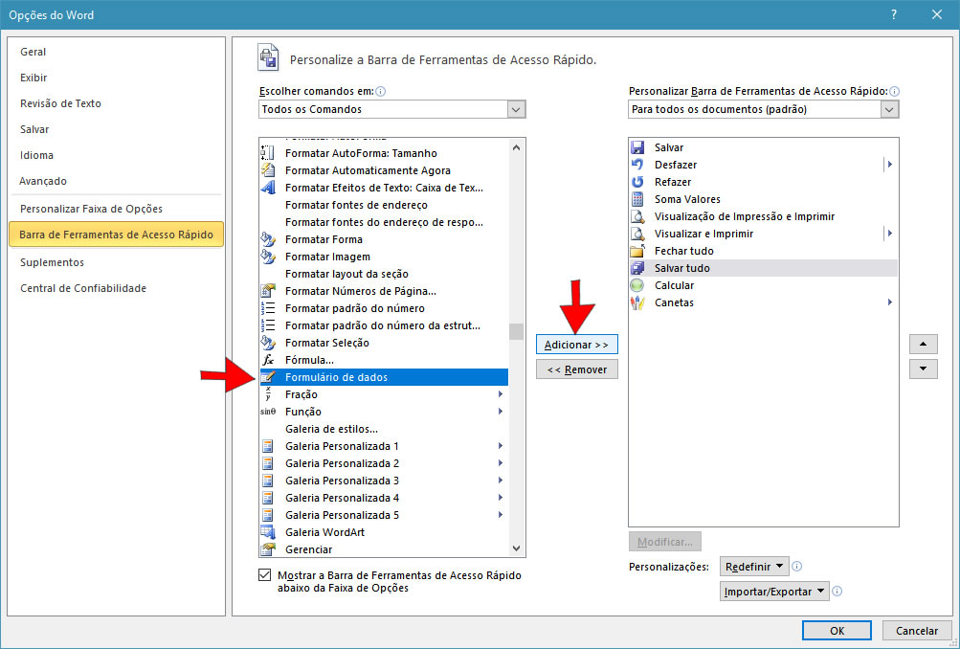Click the Formatar Forma icon
Image resolution: width=960 pixels, height=649 pixels.
(x=268, y=239)
